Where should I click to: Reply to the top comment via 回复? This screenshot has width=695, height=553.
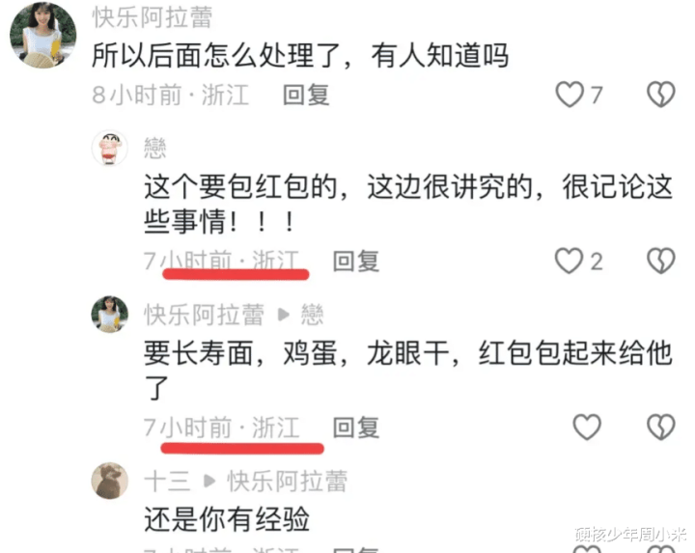click(306, 95)
